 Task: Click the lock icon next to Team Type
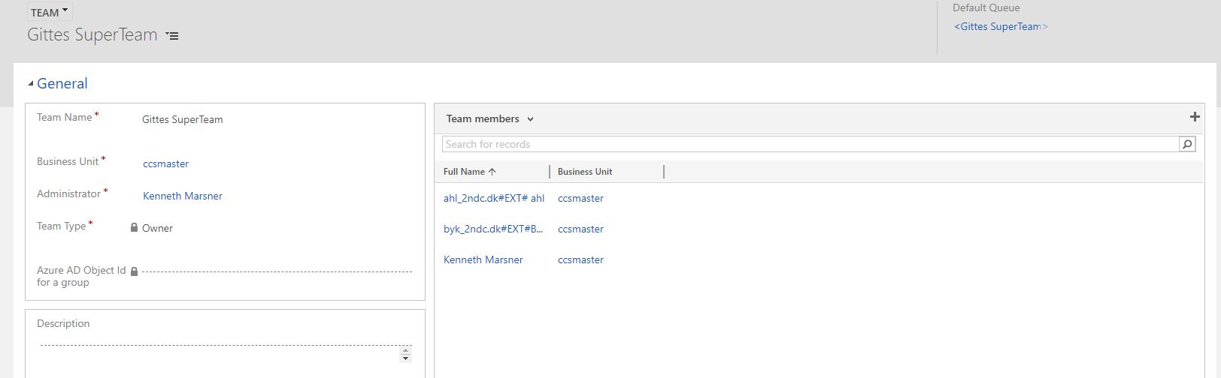(x=134, y=227)
